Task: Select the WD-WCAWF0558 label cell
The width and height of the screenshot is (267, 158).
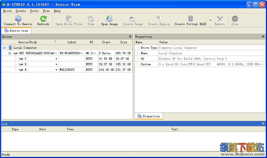Action: point(72,53)
